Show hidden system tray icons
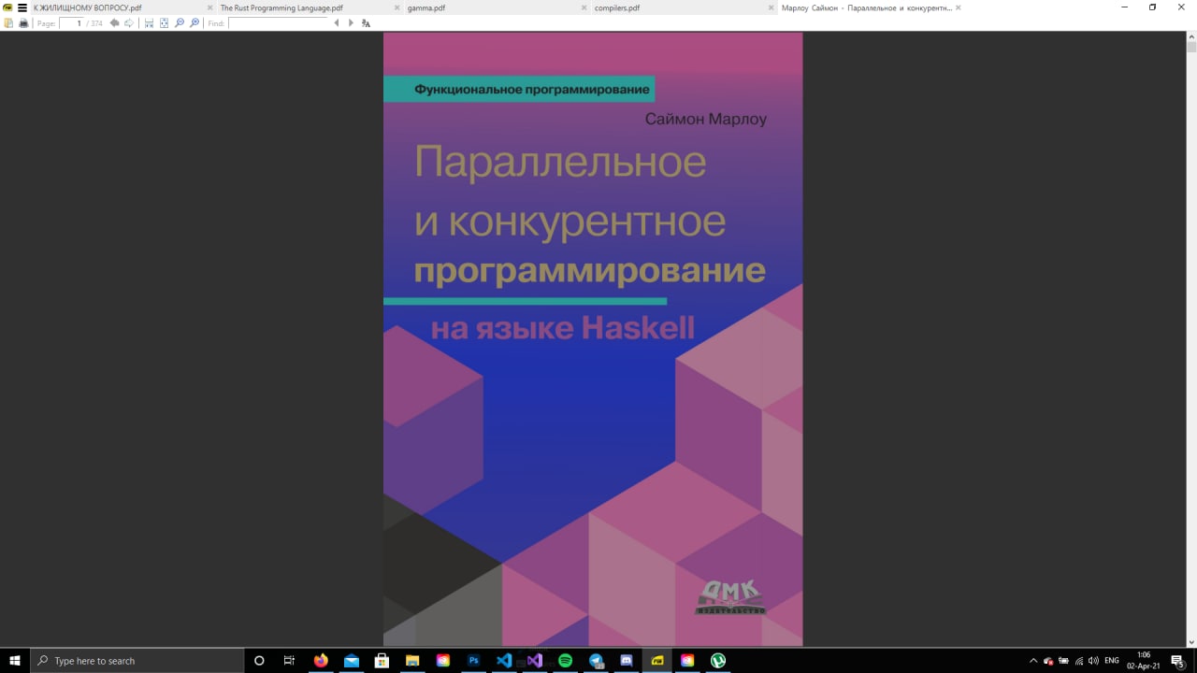Screen dimensions: 1197x673 tap(1033, 661)
